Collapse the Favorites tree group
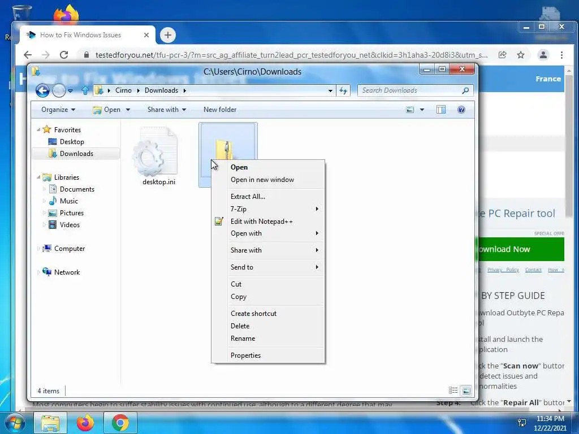Screen dimensions: 579x434 click(38, 130)
